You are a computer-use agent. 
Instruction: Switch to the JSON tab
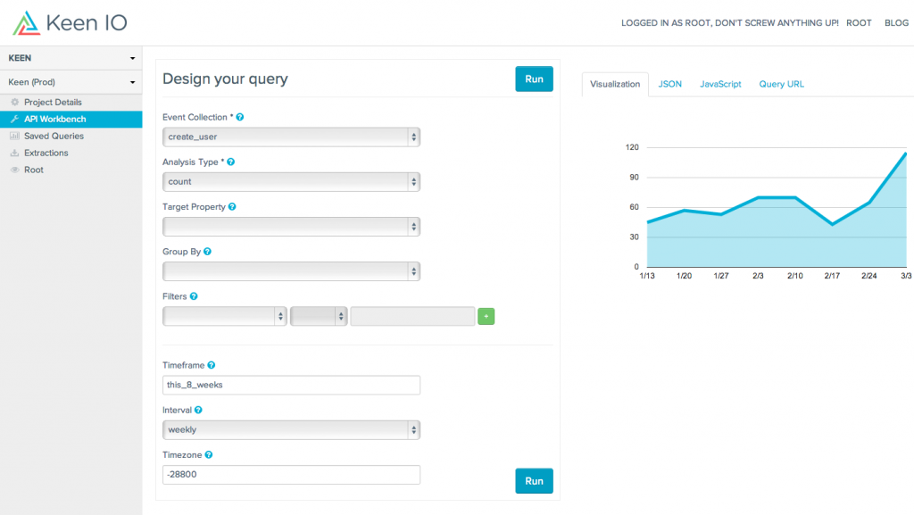(x=669, y=84)
